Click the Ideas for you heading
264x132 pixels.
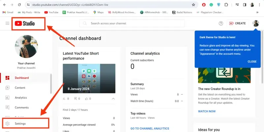click(x=209, y=130)
